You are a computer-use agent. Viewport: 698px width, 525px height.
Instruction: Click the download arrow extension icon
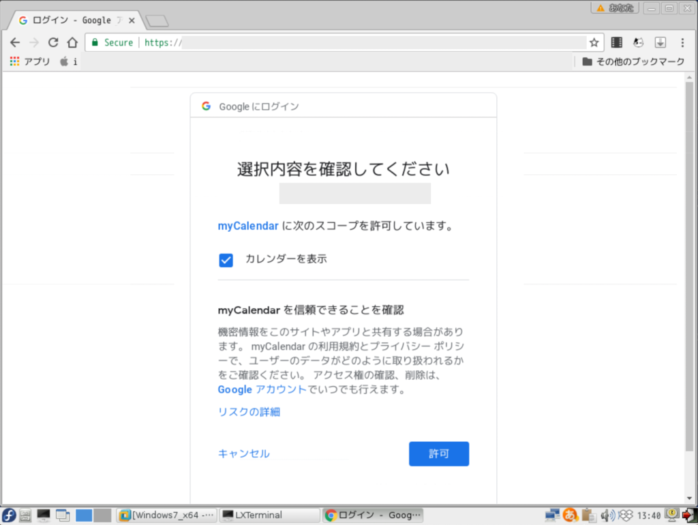660,42
